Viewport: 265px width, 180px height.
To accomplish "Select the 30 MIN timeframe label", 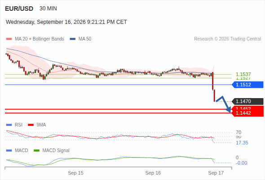I will (48, 9).
